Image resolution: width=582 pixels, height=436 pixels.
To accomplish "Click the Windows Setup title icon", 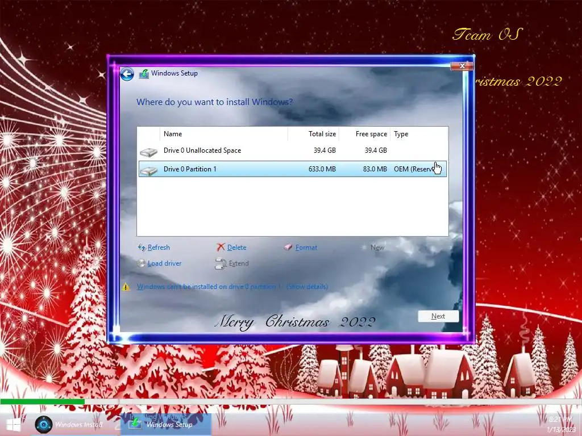I will [144, 74].
